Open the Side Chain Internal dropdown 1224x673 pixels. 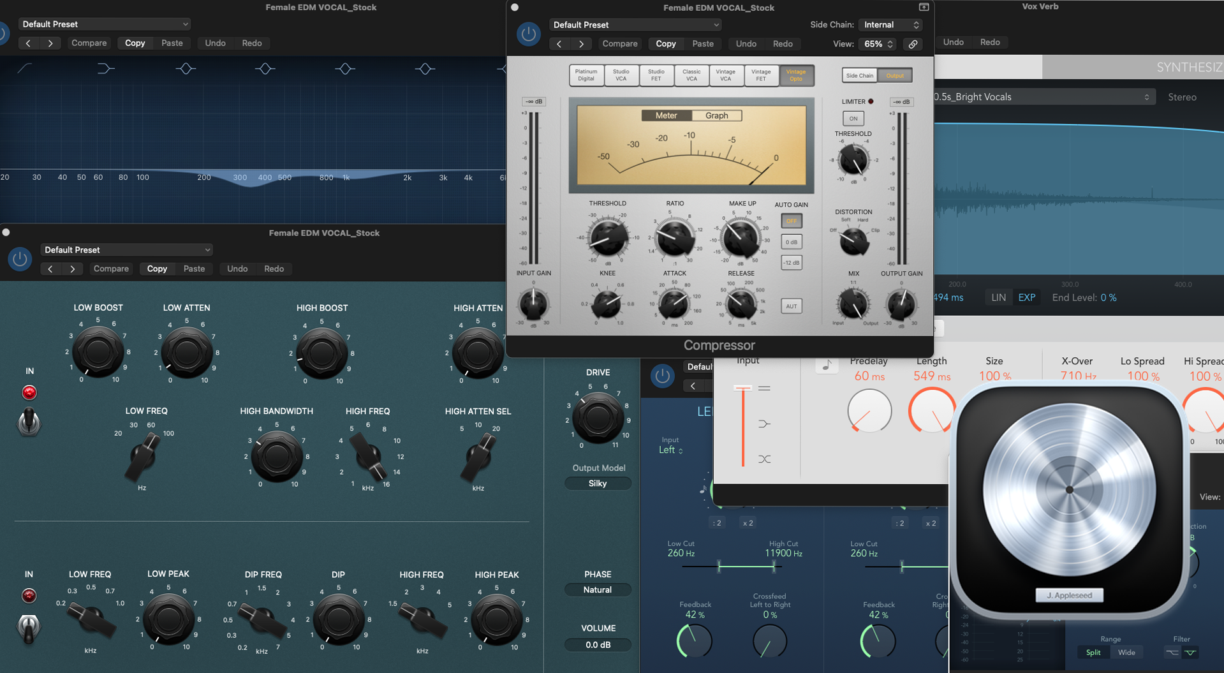(x=890, y=25)
